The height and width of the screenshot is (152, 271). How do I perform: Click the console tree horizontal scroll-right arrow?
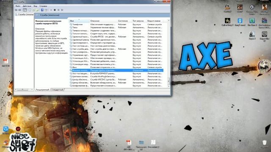click(32, 90)
